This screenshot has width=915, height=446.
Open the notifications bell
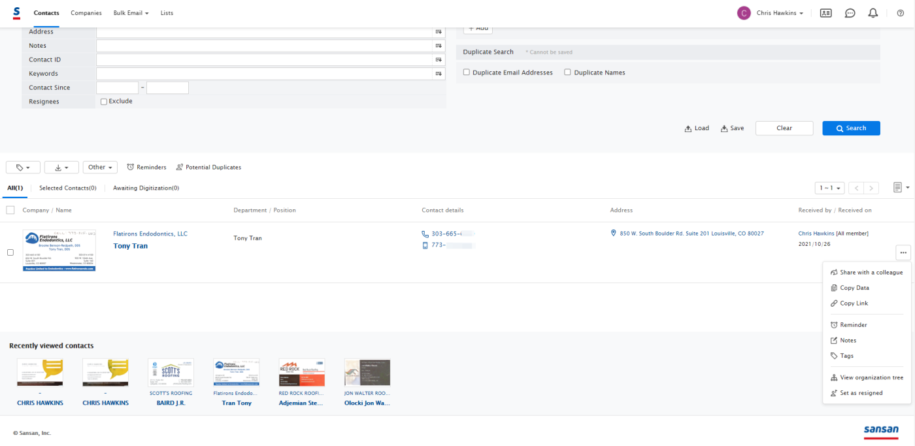pos(873,12)
